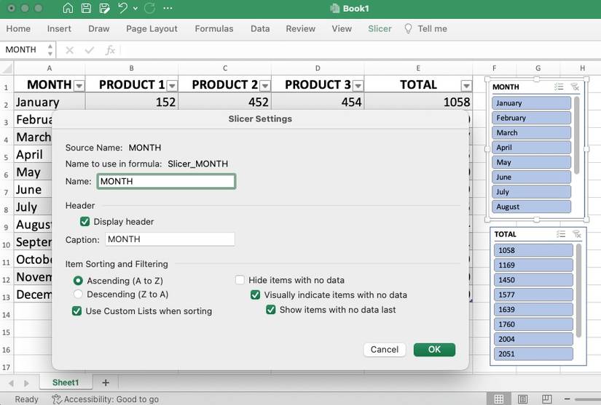The image size is (601, 405).
Task: Toggle multi-select icon on MONTH slicer
Action: coord(559,87)
